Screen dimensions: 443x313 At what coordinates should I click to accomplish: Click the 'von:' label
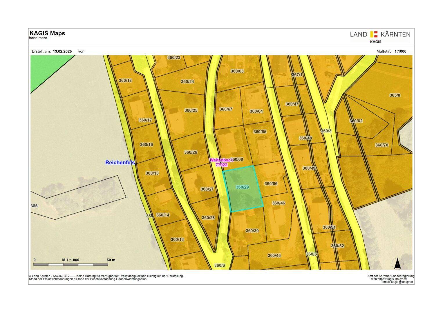point(82,51)
